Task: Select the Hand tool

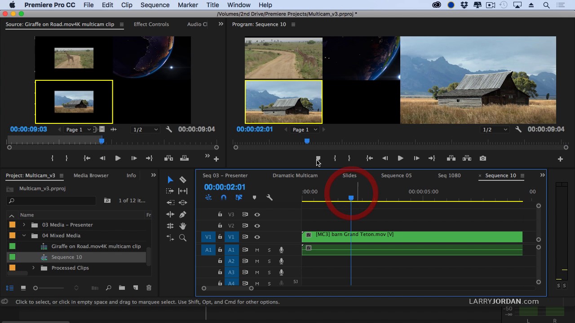Action: pos(183,226)
